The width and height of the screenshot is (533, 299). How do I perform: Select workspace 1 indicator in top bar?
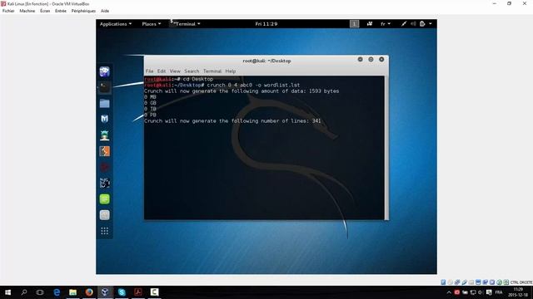pos(354,24)
